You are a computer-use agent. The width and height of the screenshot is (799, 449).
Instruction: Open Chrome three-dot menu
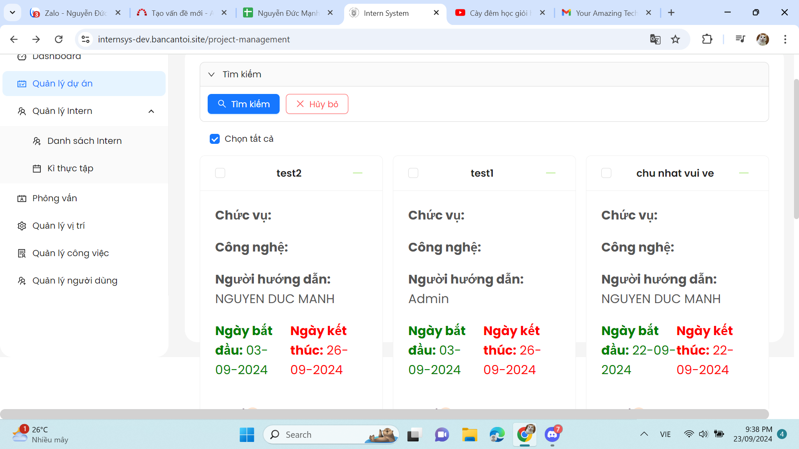(x=785, y=39)
